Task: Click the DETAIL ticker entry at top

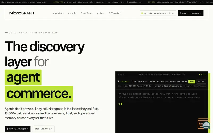Action: coord(181,2)
